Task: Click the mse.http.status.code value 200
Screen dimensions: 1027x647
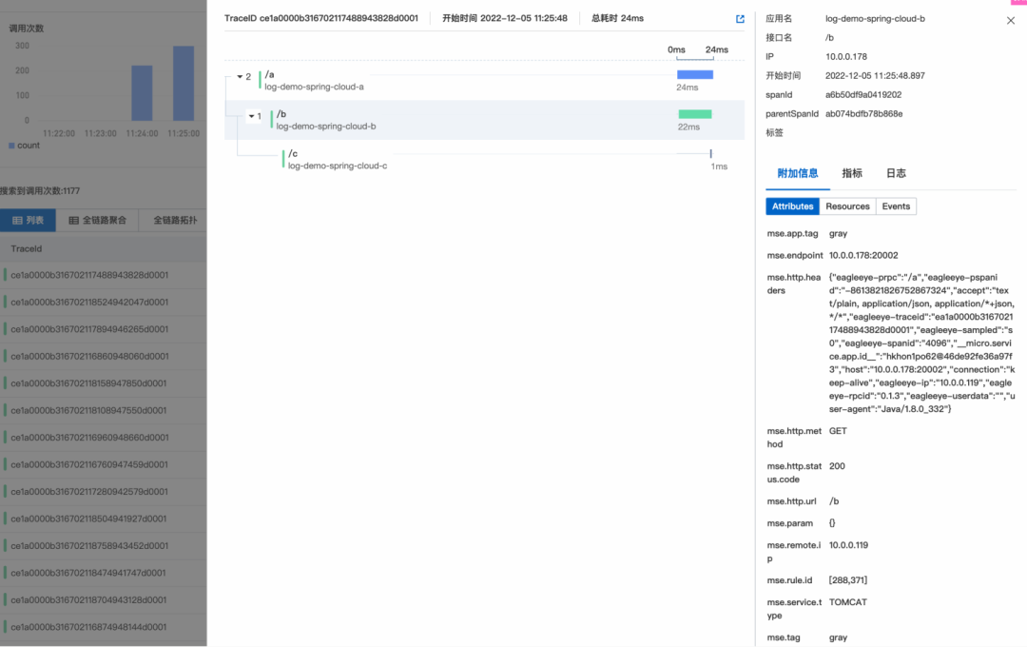Action: [837, 466]
